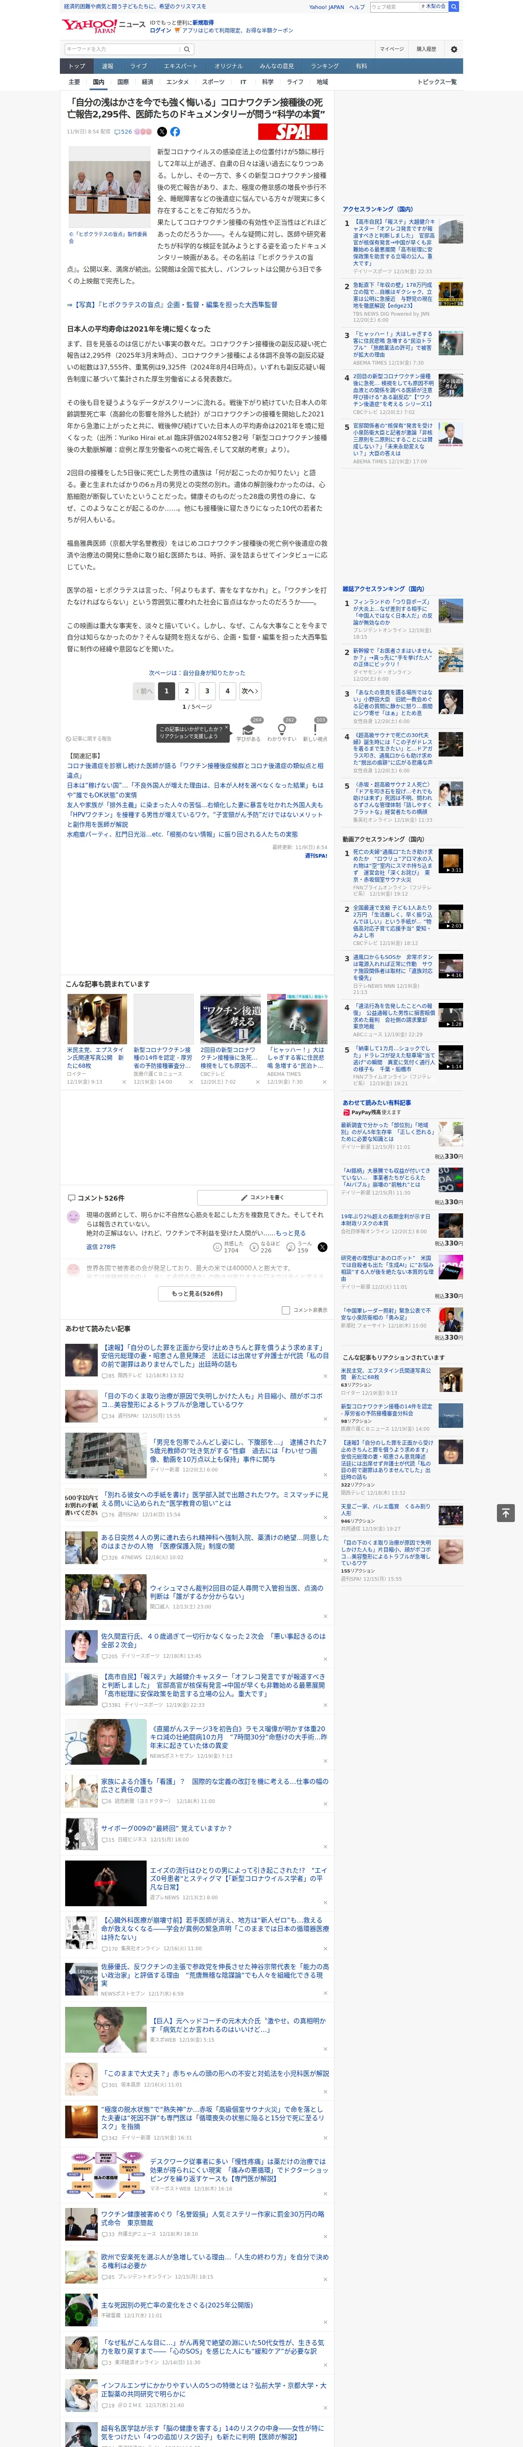The width and height of the screenshot is (523, 2447).
Task: Open the search type dropdown beside ウェブ検索
Action: pyautogui.click(x=435, y=7)
